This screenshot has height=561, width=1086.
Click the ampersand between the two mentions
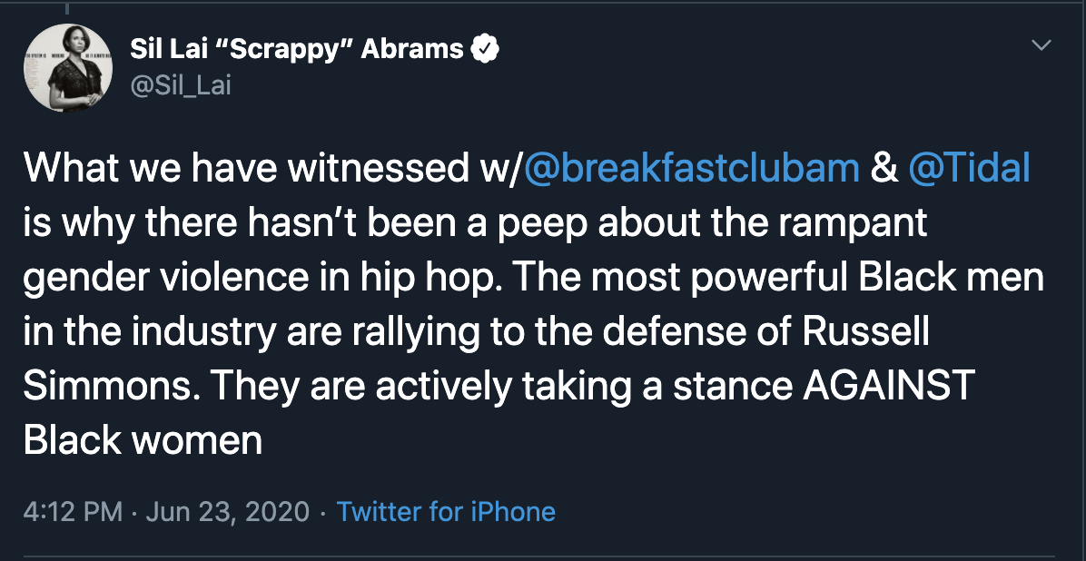point(884,168)
